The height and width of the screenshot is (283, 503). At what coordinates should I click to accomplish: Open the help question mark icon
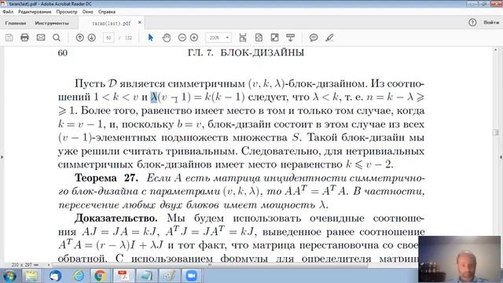pyautogui.click(x=472, y=23)
